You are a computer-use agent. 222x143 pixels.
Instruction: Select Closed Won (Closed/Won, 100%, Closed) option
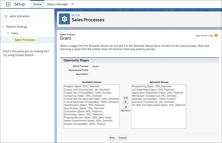88,93
